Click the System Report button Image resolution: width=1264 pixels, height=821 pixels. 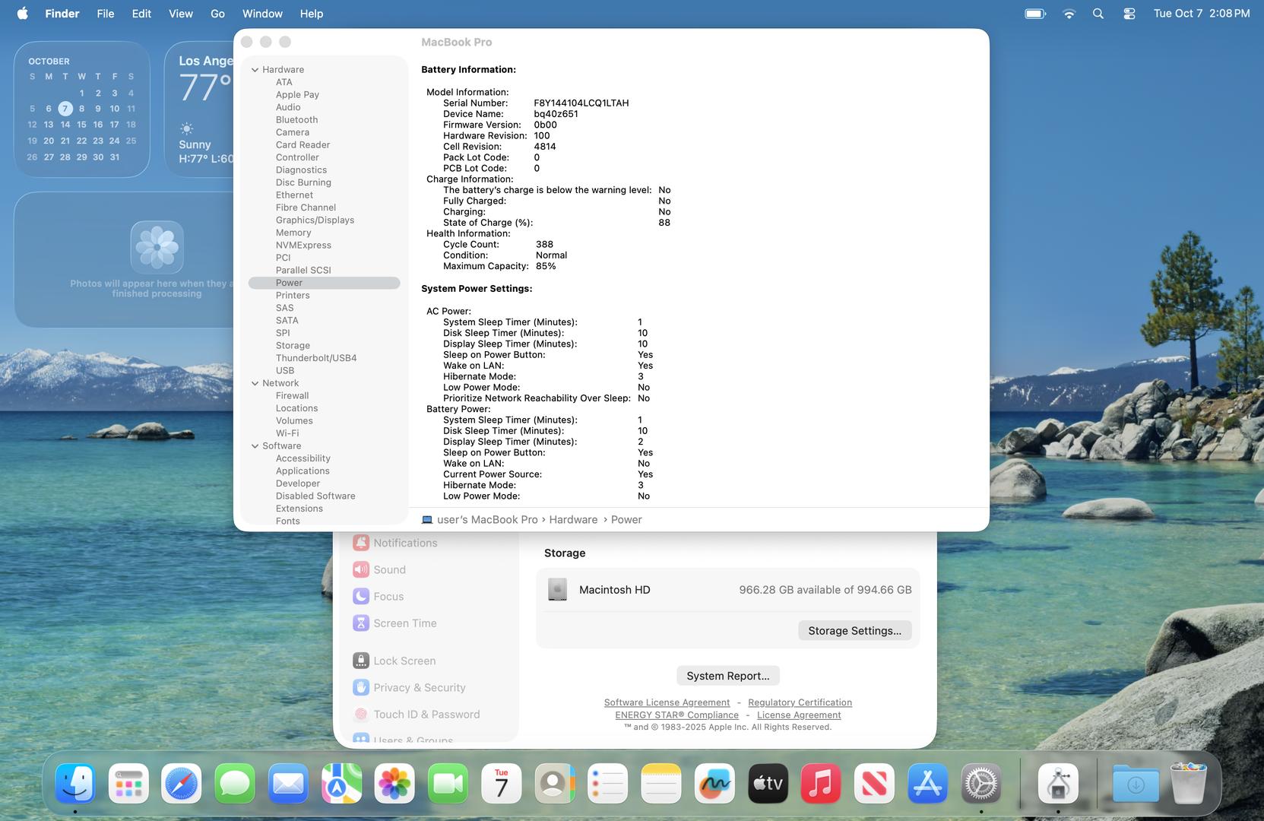click(x=727, y=676)
